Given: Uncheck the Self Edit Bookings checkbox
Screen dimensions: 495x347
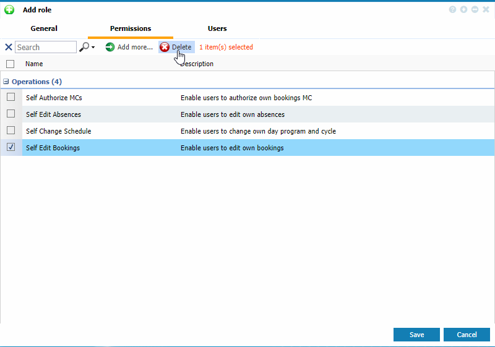Looking at the screenshot, I should [11, 147].
